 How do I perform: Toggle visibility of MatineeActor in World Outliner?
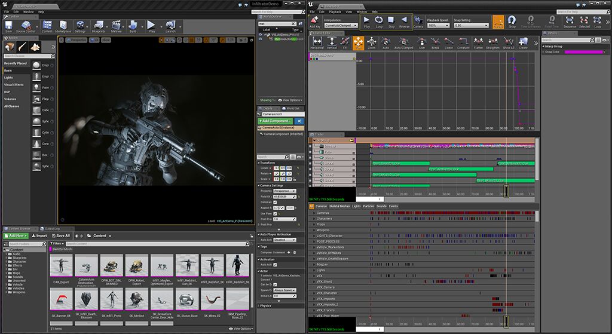coord(261,40)
